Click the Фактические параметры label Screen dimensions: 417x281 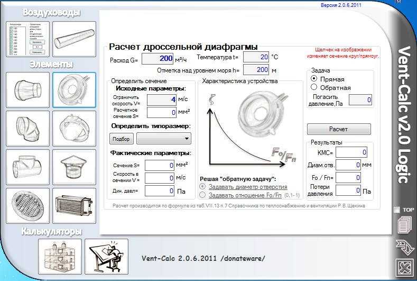coord(151,153)
